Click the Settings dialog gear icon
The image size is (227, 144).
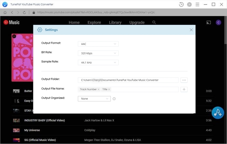[40, 30]
